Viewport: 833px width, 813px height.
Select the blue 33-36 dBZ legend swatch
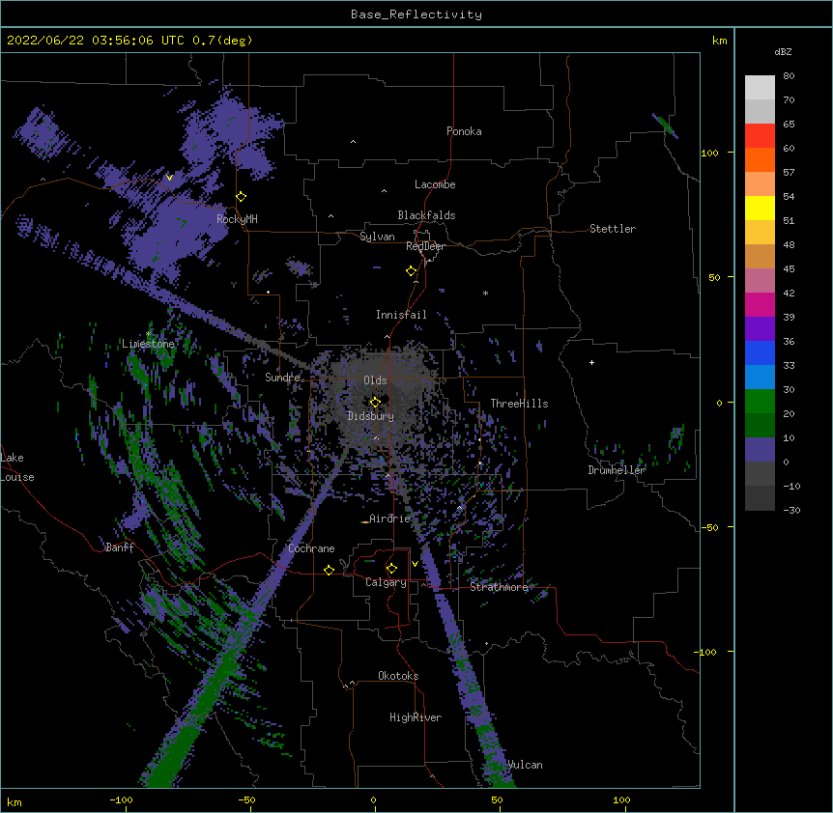(760, 352)
